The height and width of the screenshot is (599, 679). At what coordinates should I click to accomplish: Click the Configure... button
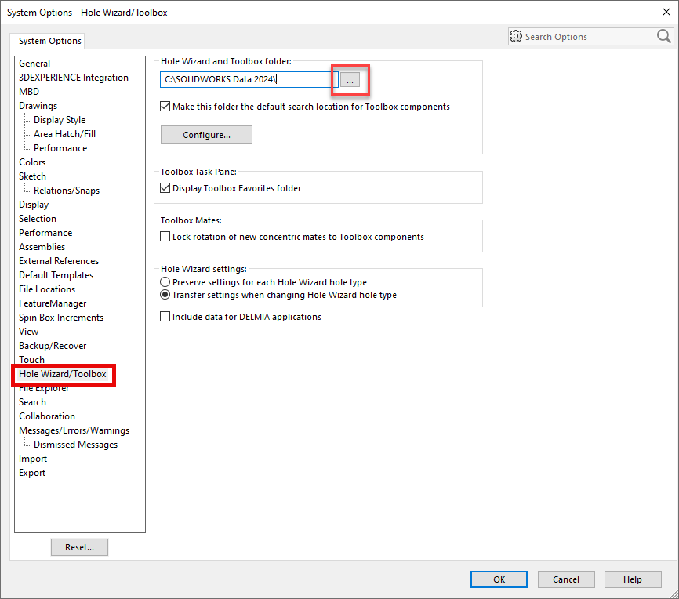tap(206, 135)
